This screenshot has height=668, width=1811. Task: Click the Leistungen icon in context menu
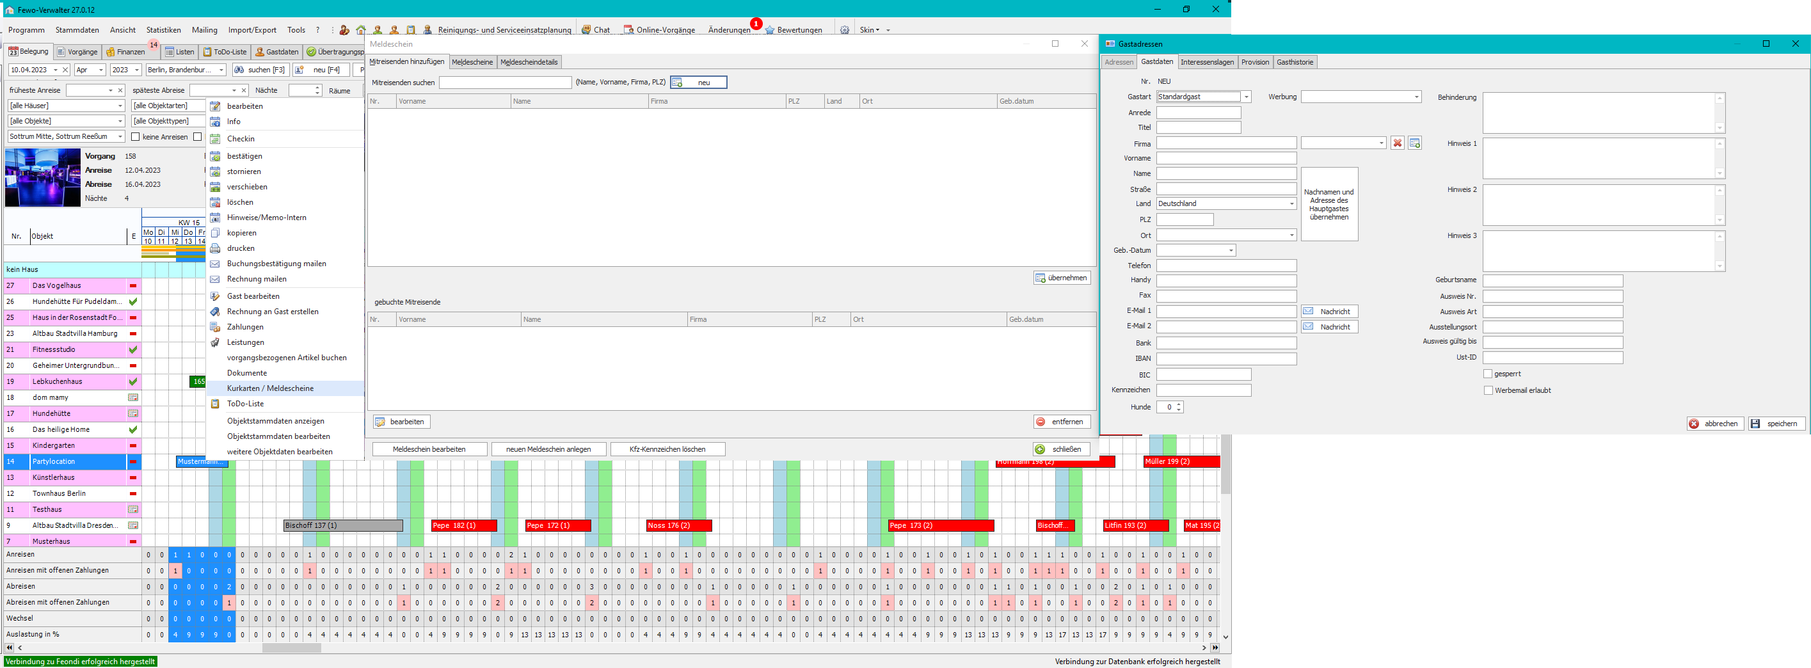pos(215,342)
